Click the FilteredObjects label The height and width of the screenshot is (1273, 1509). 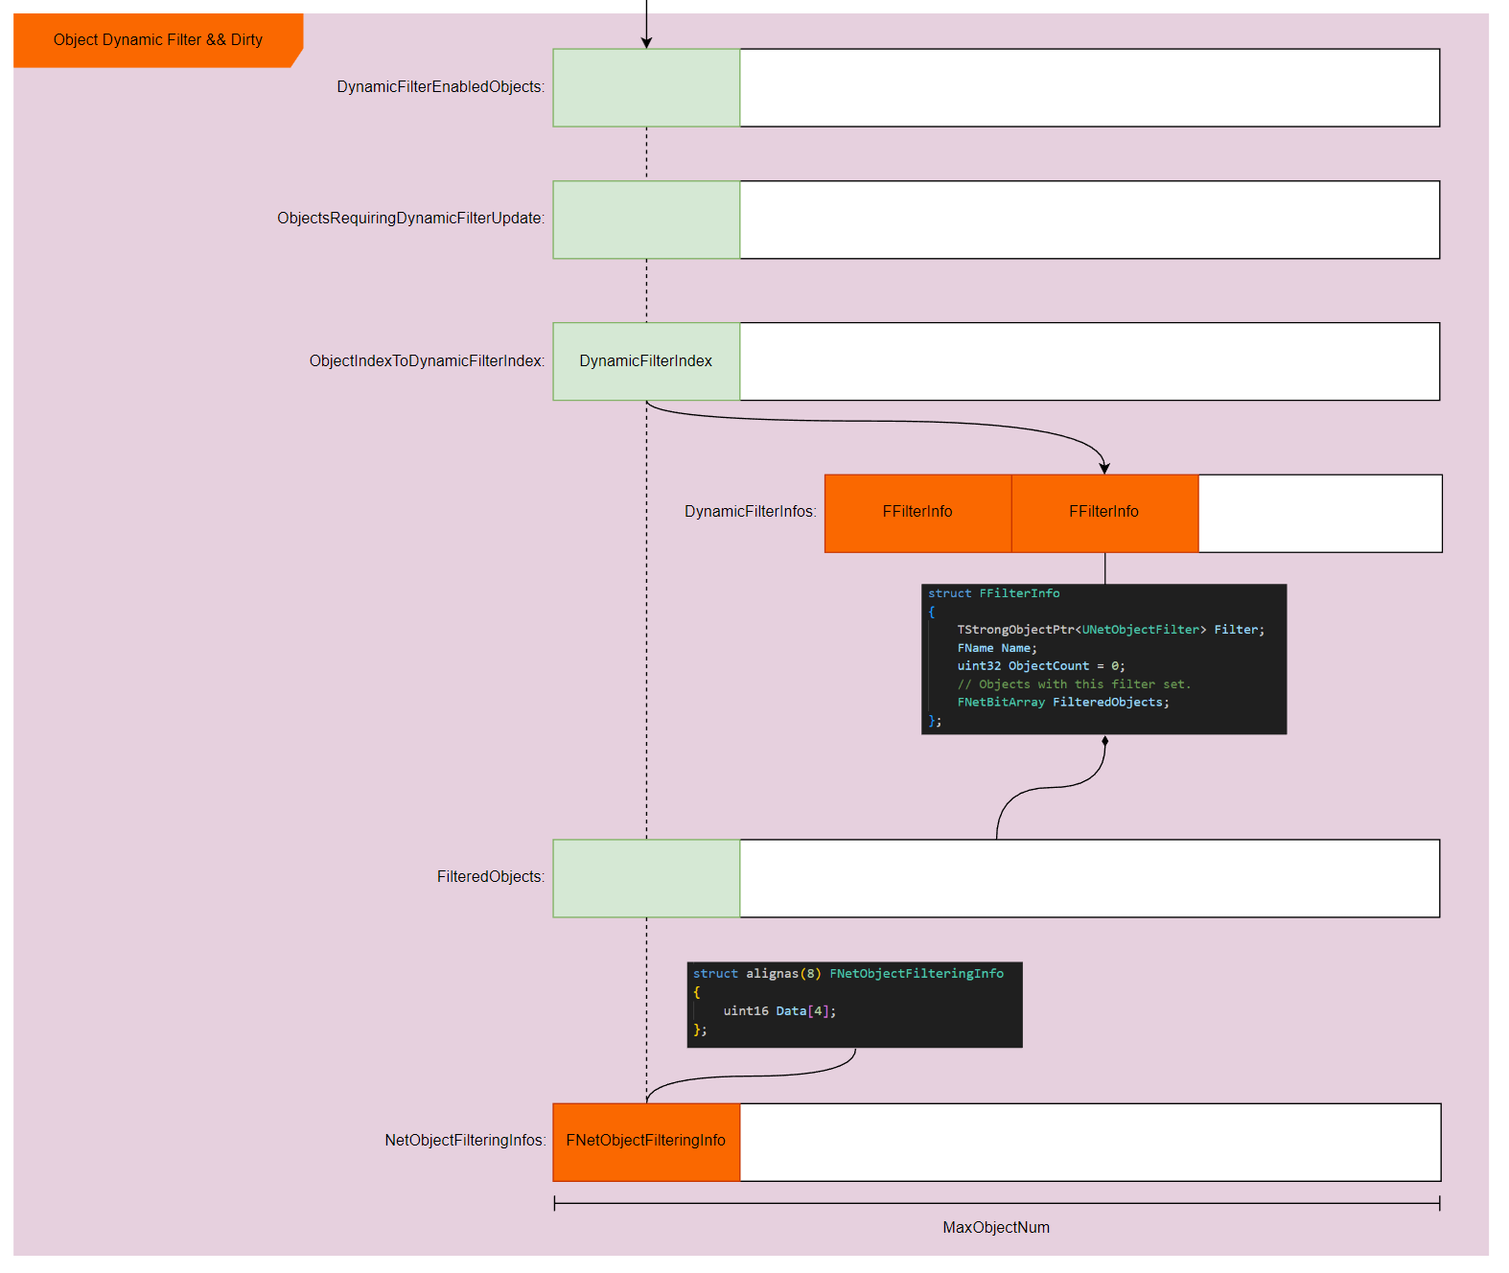click(490, 877)
